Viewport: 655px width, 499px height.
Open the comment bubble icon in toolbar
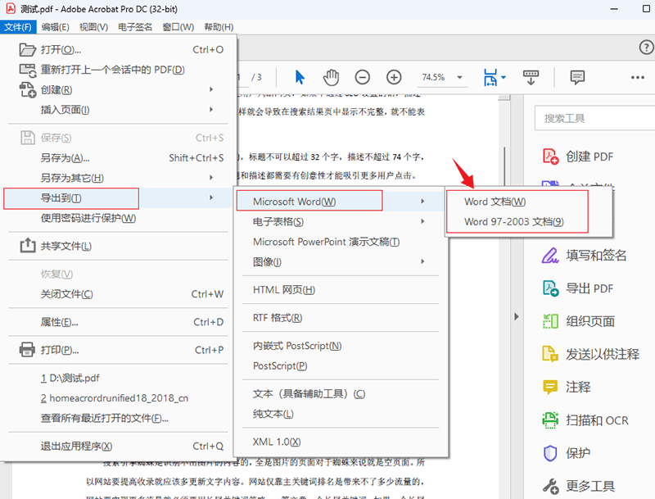point(577,77)
